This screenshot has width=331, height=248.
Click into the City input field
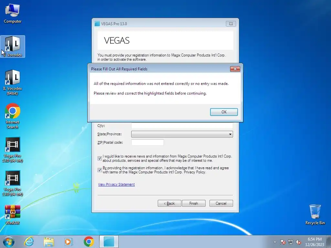pyautogui.click(x=182, y=126)
